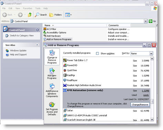Click the program list scroll down arrow
This screenshot has width=163, height=130.
[x=152, y=119]
